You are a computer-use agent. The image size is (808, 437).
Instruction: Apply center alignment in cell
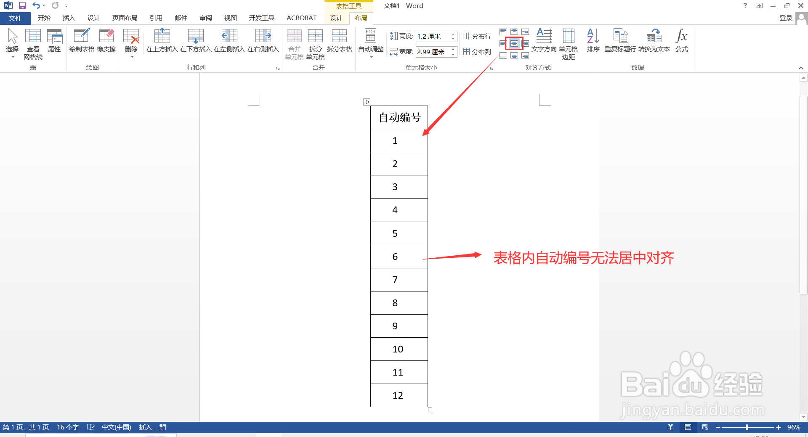pos(514,43)
